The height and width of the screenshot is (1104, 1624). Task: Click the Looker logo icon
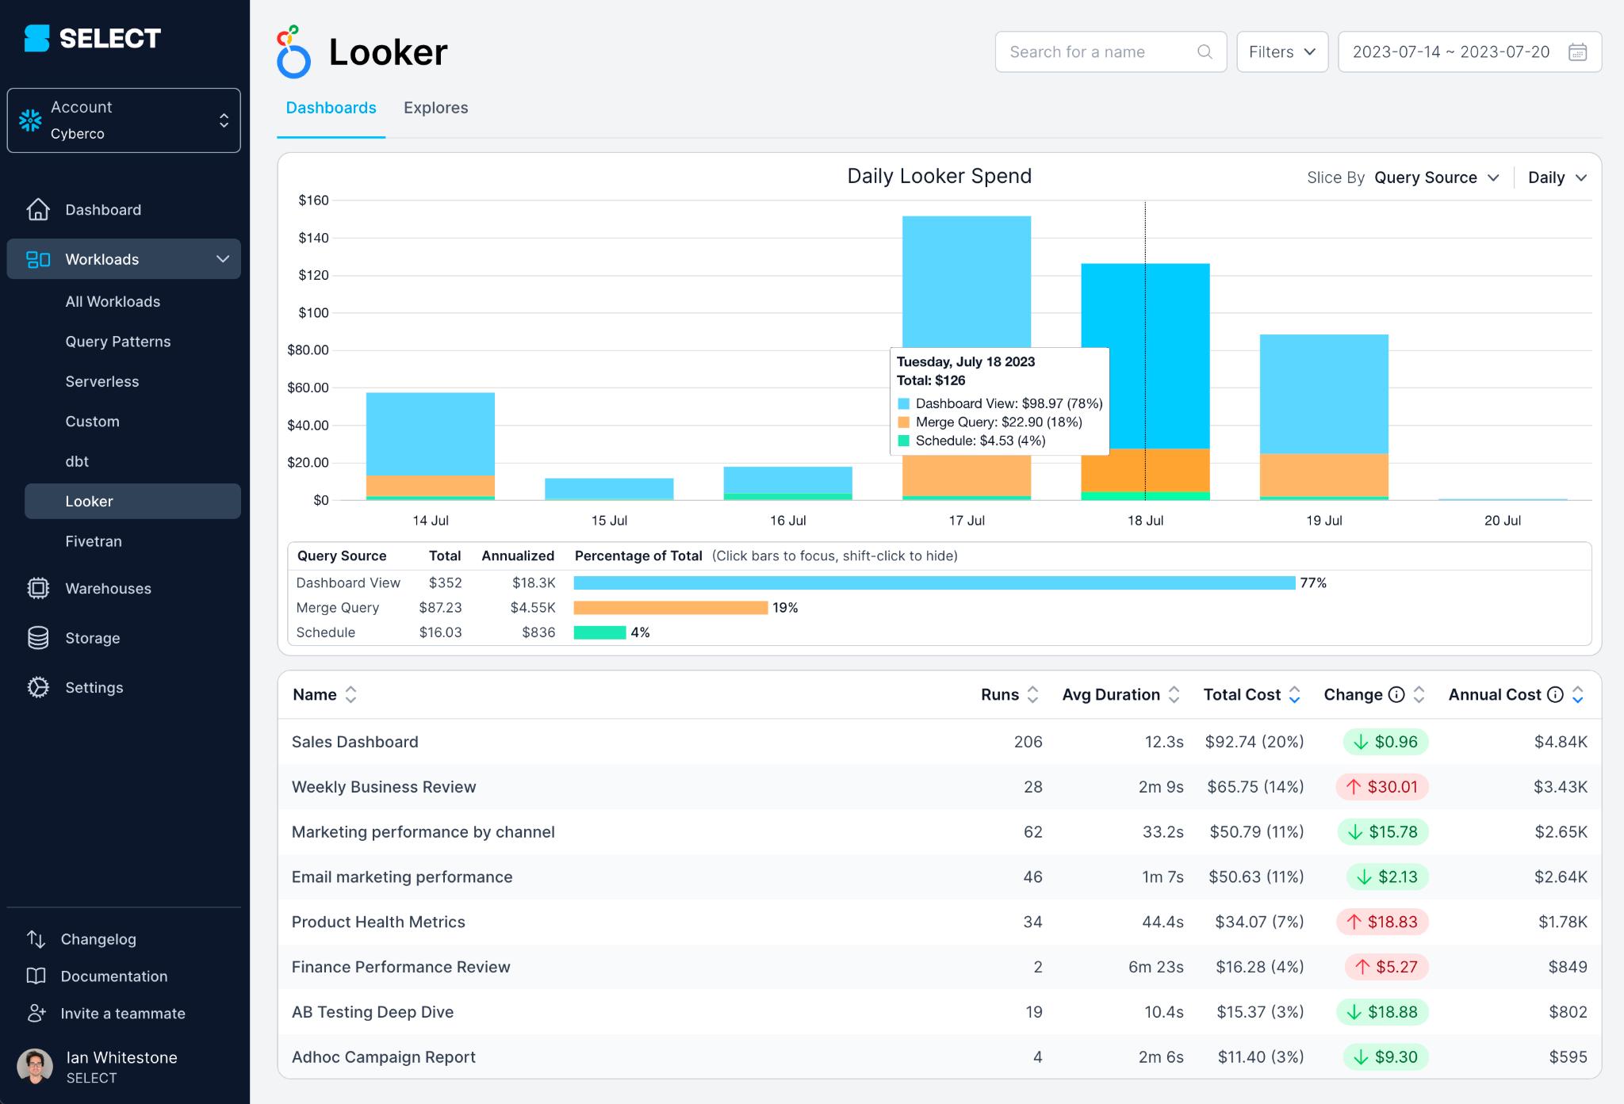(293, 52)
